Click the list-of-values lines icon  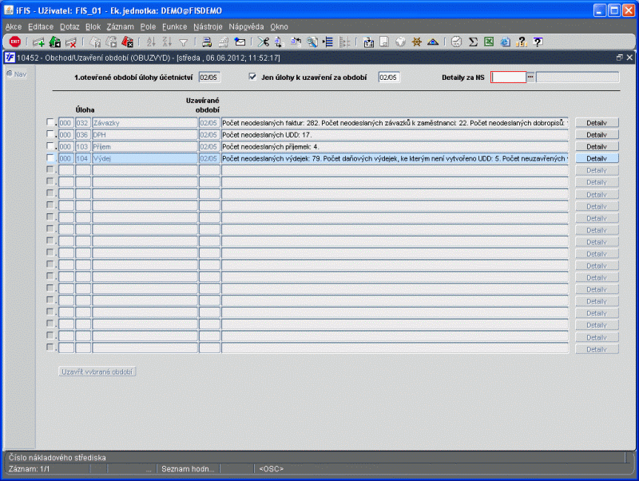click(327, 42)
